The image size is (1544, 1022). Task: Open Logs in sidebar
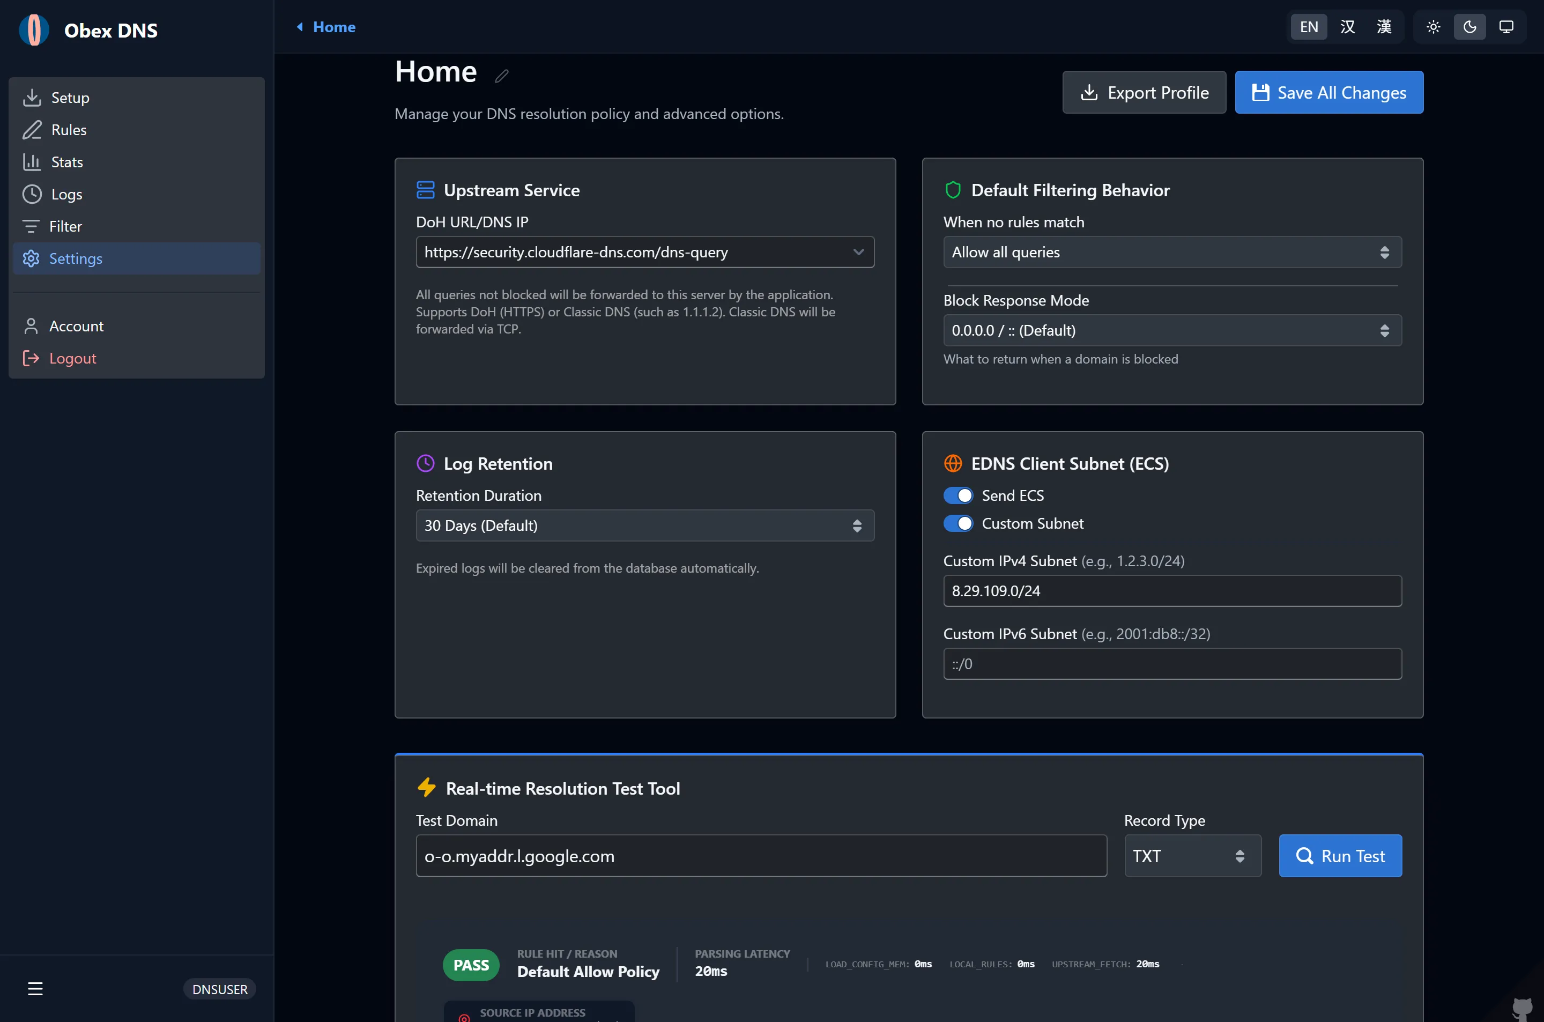pos(137,194)
